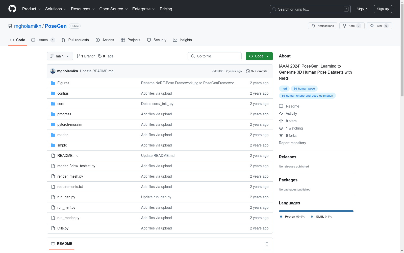Click the Go to file search field

pos(215,56)
